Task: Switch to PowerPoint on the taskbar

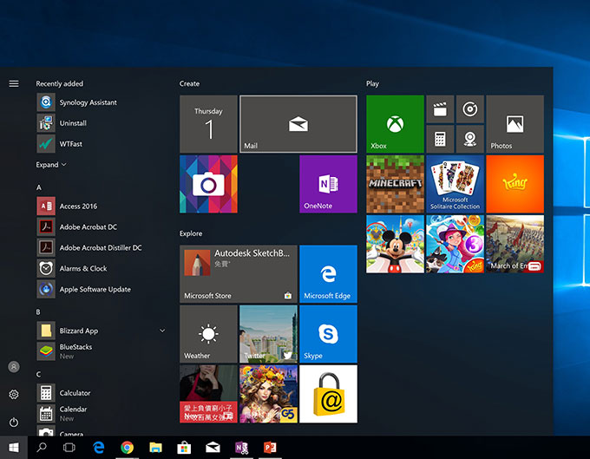Action: tap(270, 448)
